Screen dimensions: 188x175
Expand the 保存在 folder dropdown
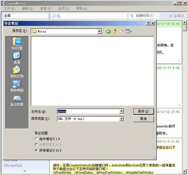(x=99, y=32)
